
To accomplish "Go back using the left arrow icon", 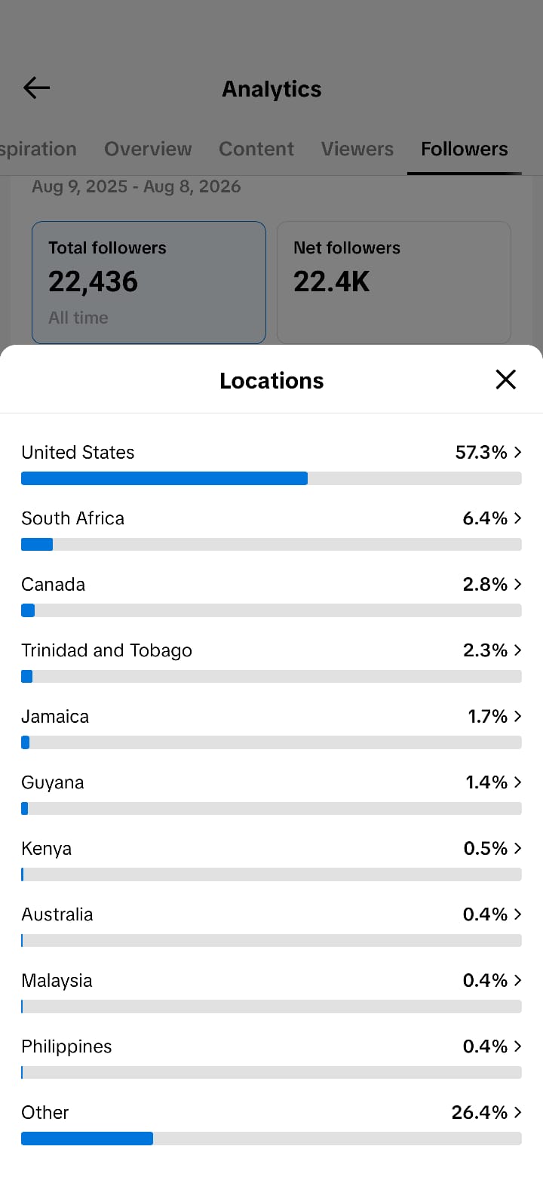I will [x=36, y=88].
